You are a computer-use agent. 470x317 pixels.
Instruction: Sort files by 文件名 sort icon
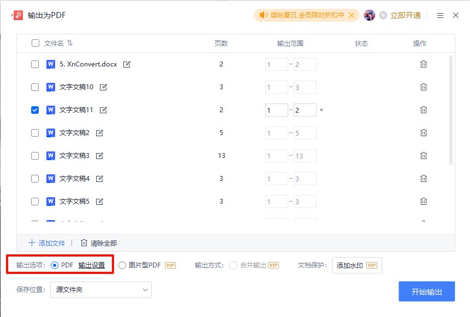point(70,44)
